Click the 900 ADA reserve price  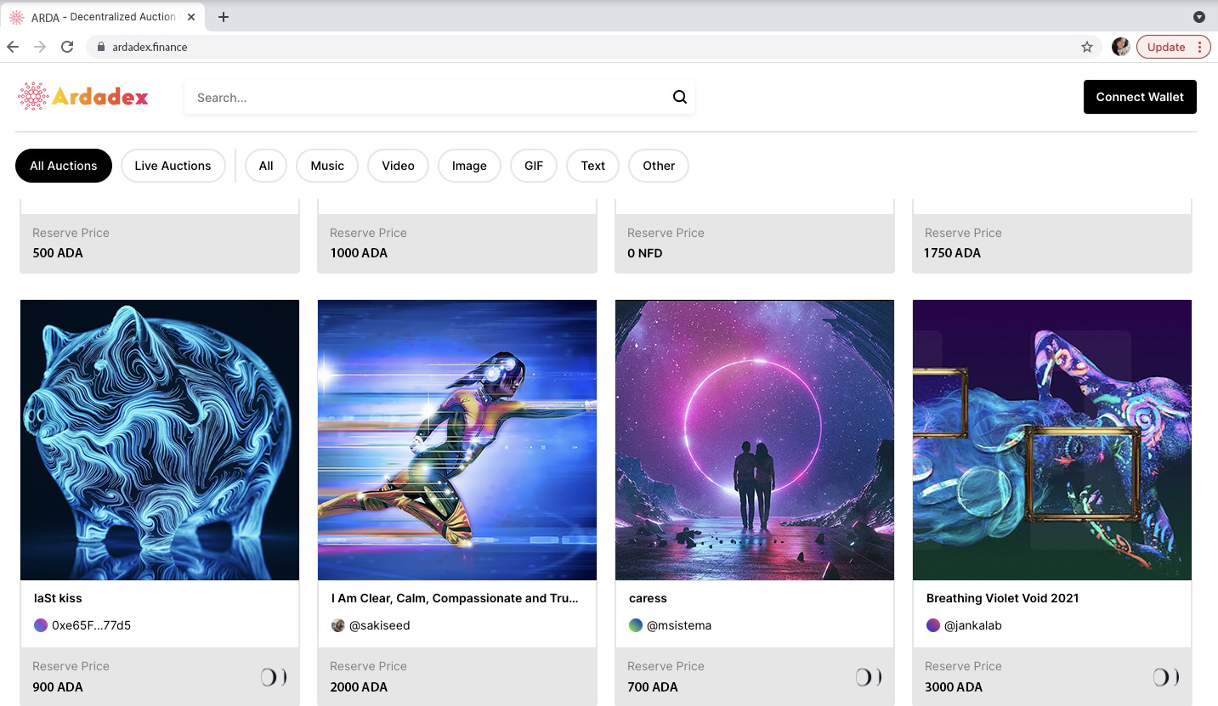click(x=58, y=686)
